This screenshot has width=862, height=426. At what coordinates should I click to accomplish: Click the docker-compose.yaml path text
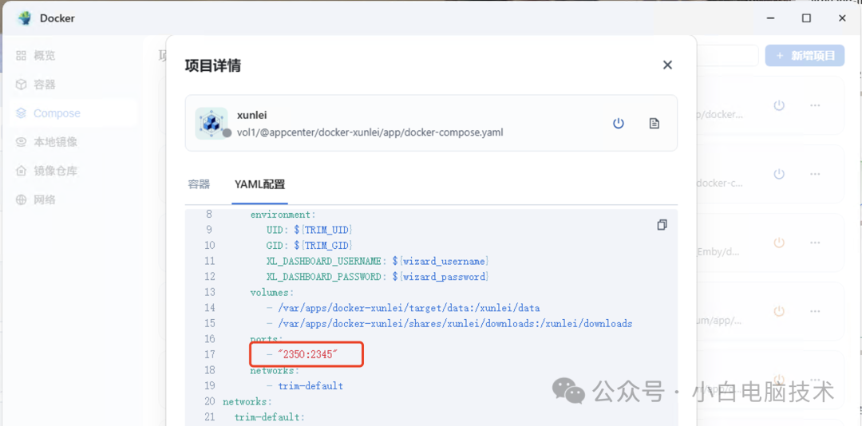point(370,132)
